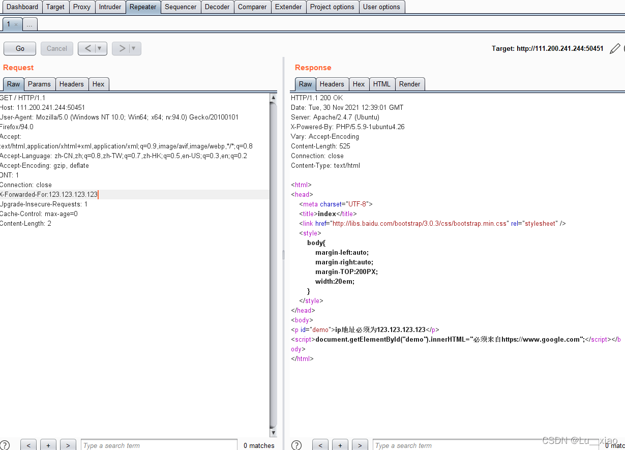
Task: Click the Vary: Accept-Encoding response line
Action: (x=325, y=136)
